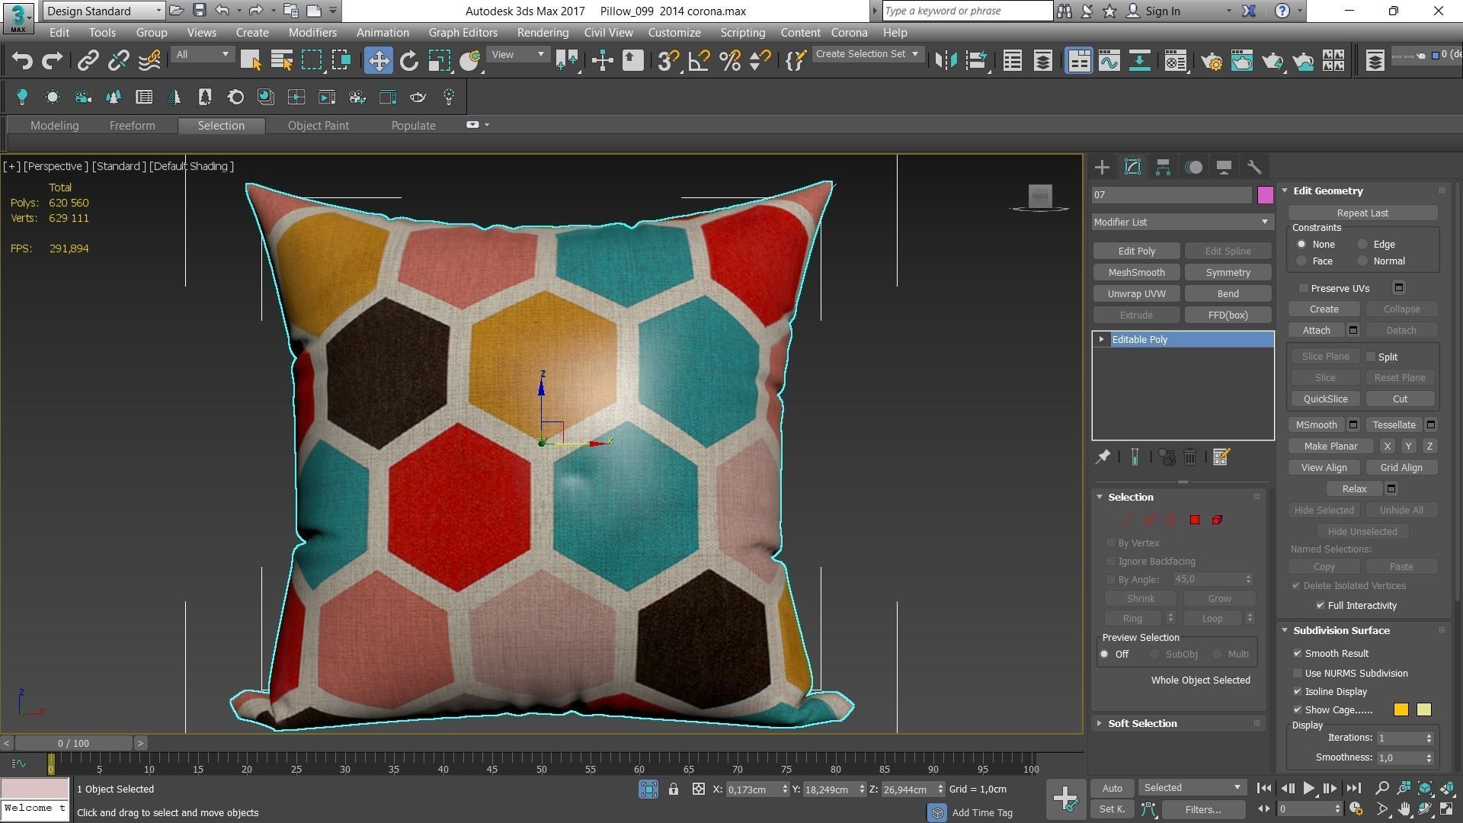Uncheck Full Interactivity checkbox
1463x823 pixels.
coord(1321,606)
